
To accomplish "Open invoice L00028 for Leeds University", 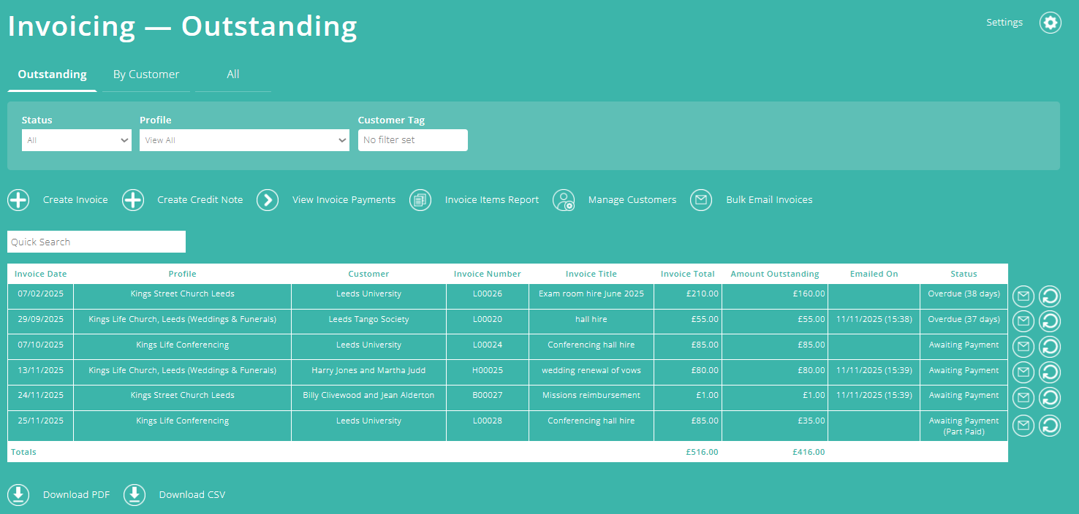I will pyautogui.click(x=488, y=421).
